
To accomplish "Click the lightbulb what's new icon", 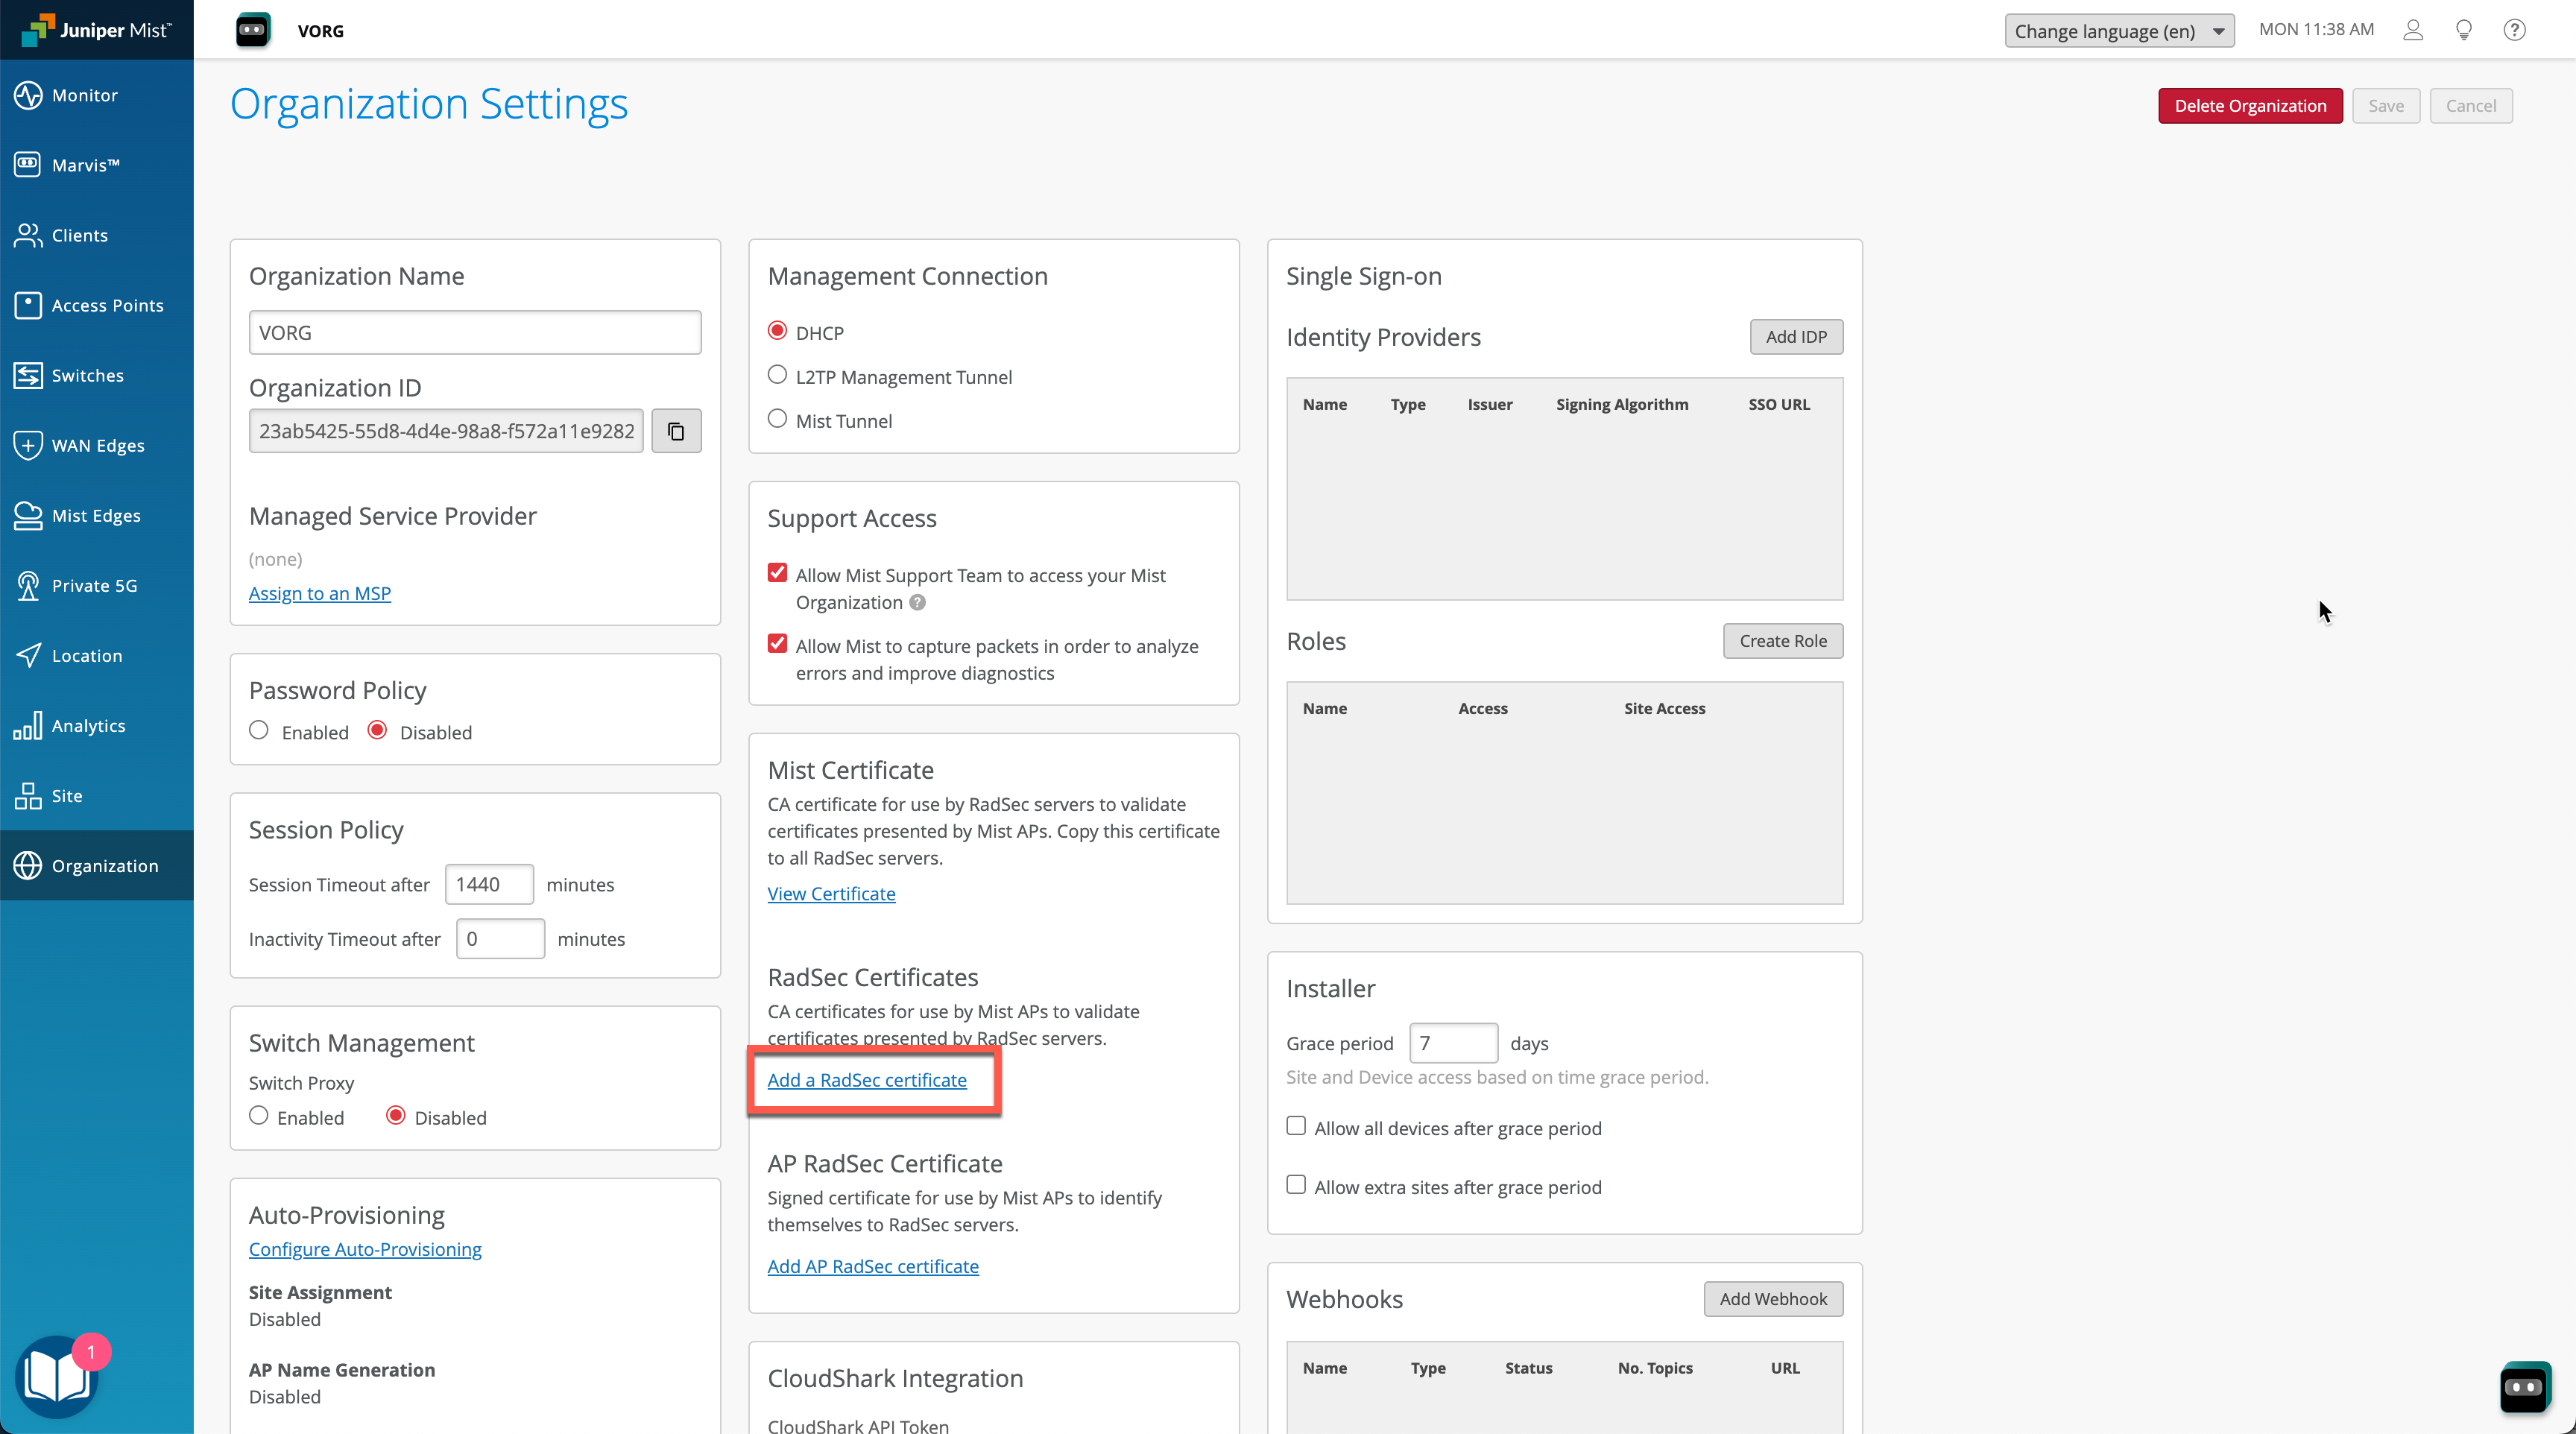I will (2464, 30).
